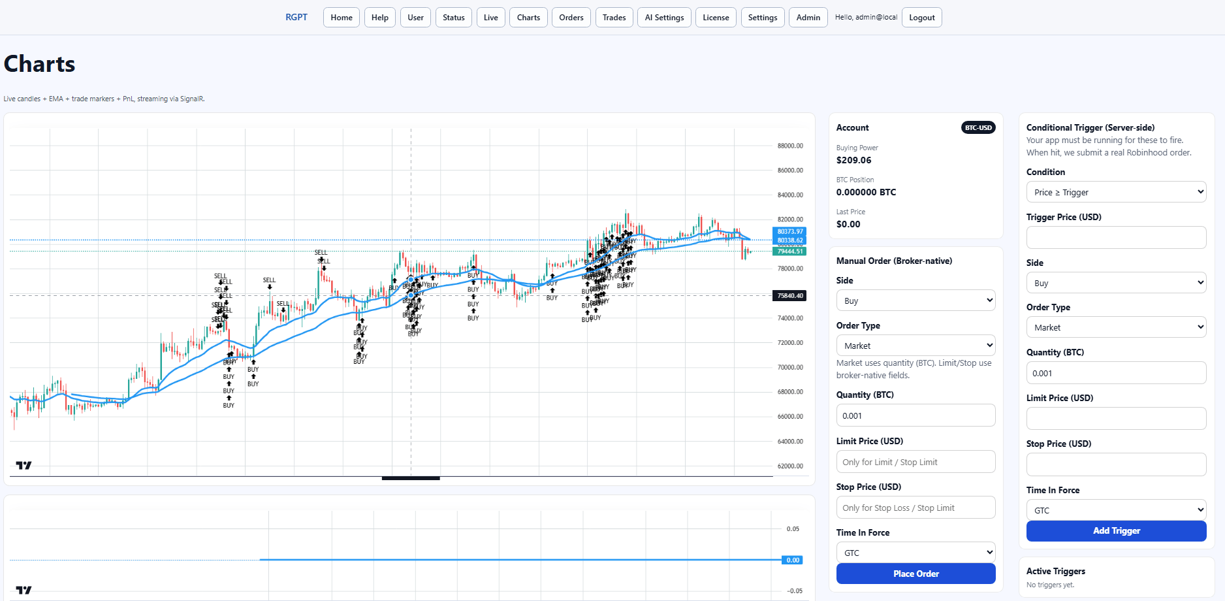Screen dimensions: 1225x601
Task: Open the Trades page
Action: pyautogui.click(x=614, y=18)
